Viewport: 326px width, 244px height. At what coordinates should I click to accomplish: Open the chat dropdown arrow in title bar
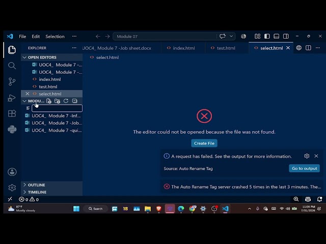[231, 36]
